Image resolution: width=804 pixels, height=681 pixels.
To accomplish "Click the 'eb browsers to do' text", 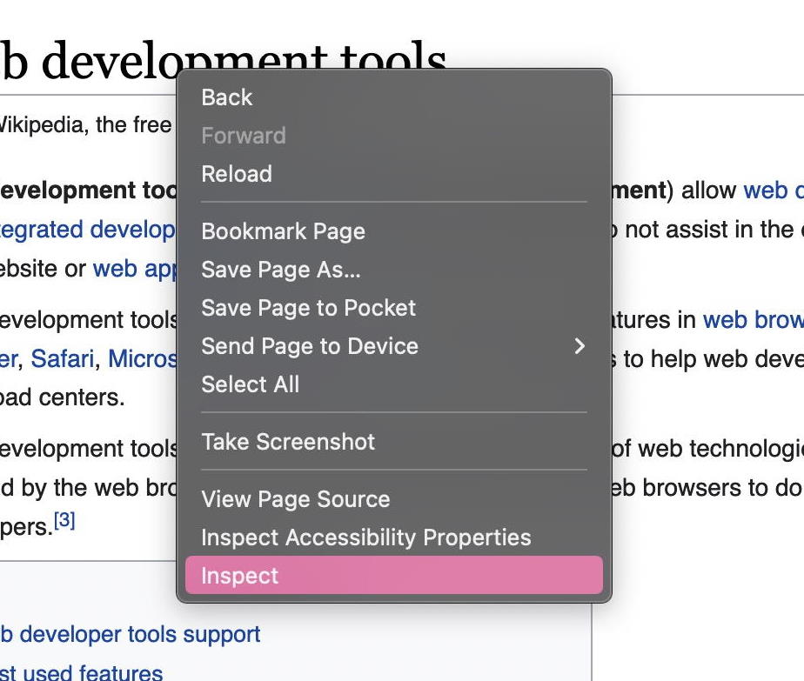I will click(707, 488).
